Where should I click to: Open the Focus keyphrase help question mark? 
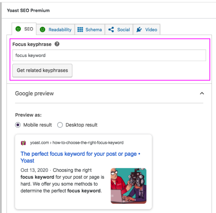tap(57, 44)
